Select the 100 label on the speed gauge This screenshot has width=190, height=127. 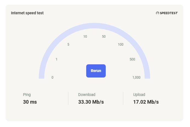pos(121,45)
